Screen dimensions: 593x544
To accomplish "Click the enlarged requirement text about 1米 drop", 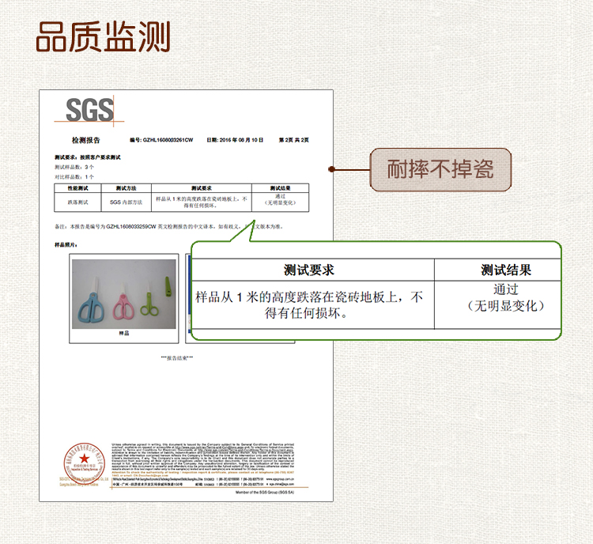I will 310,304.
